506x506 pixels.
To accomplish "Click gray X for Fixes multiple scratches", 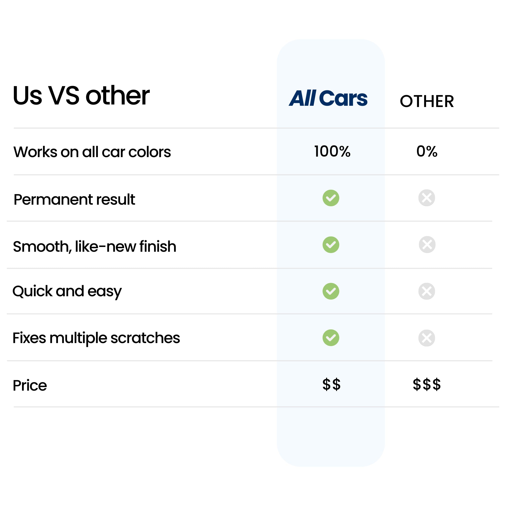I will [x=427, y=338].
